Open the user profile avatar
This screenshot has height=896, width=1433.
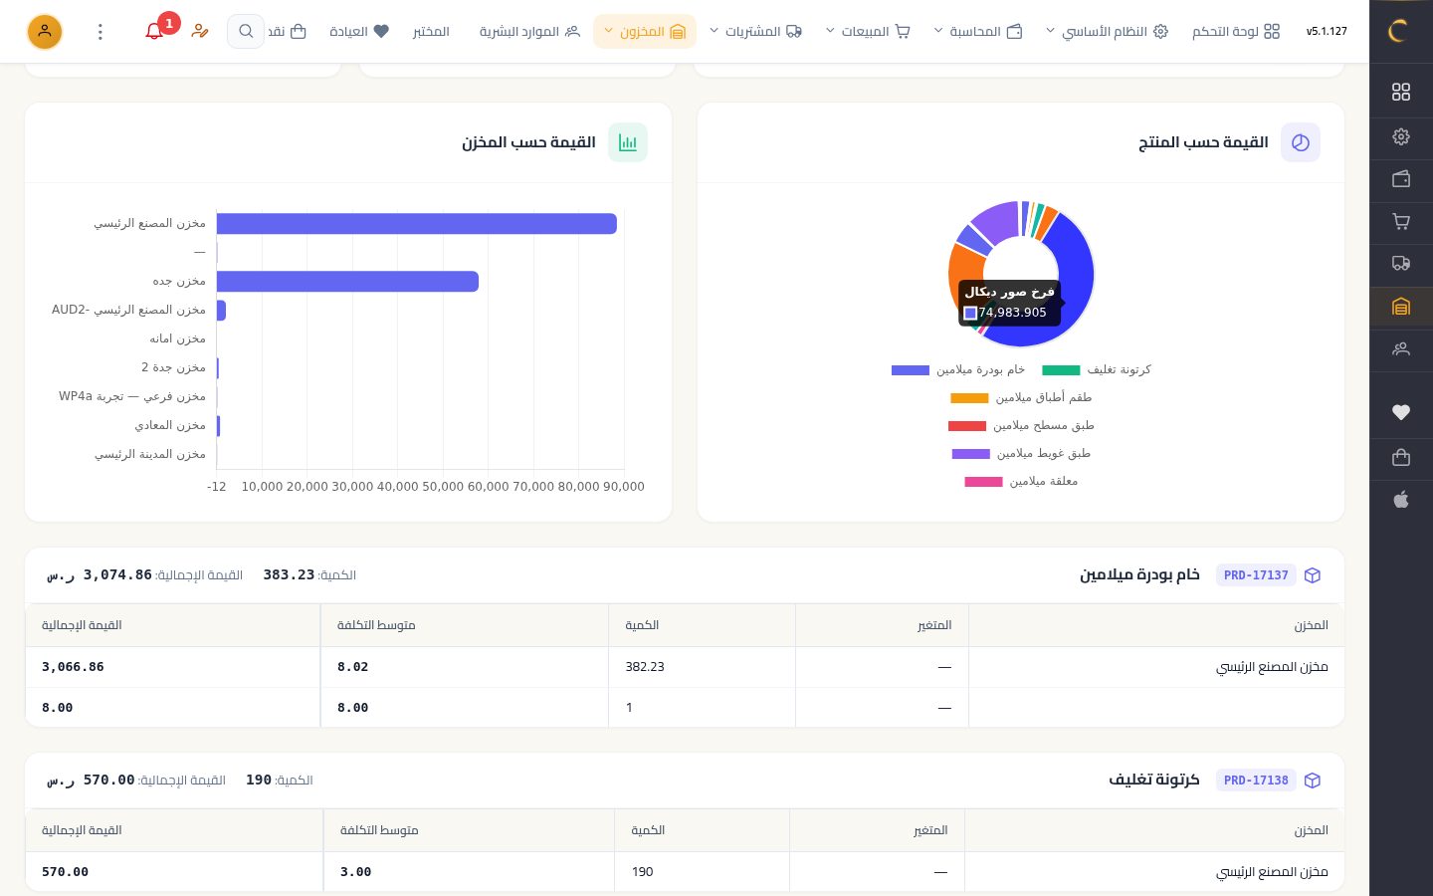click(x=45, y=31)
